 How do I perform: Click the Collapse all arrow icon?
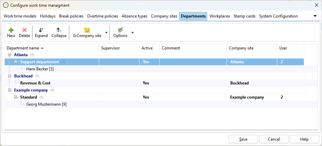click(59, 30)
